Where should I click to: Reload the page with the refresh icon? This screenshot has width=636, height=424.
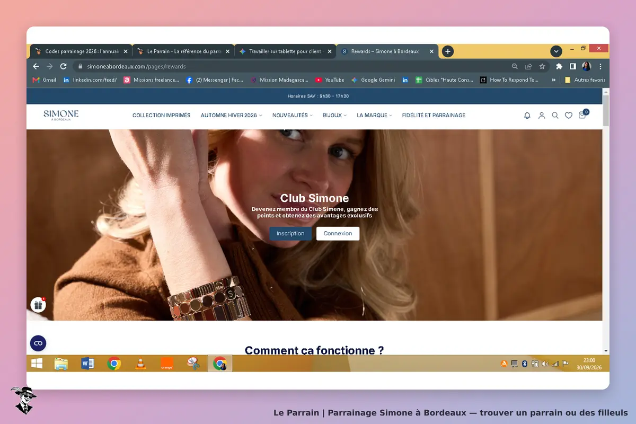tap(63, 66)
